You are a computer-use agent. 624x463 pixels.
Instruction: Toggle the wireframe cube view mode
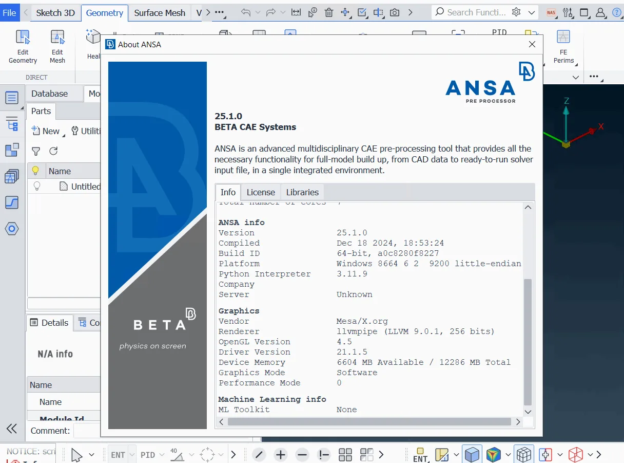[524, 455]
